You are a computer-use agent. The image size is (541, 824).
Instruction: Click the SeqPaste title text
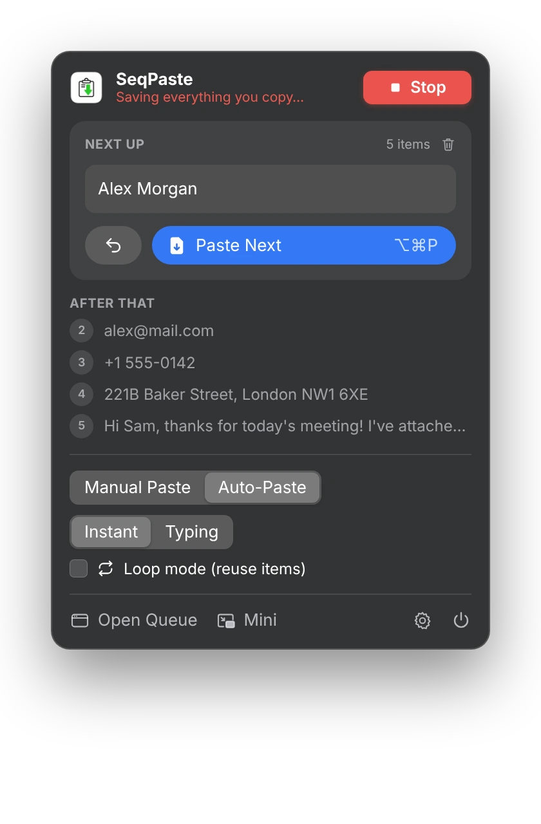tap(155, 79)
